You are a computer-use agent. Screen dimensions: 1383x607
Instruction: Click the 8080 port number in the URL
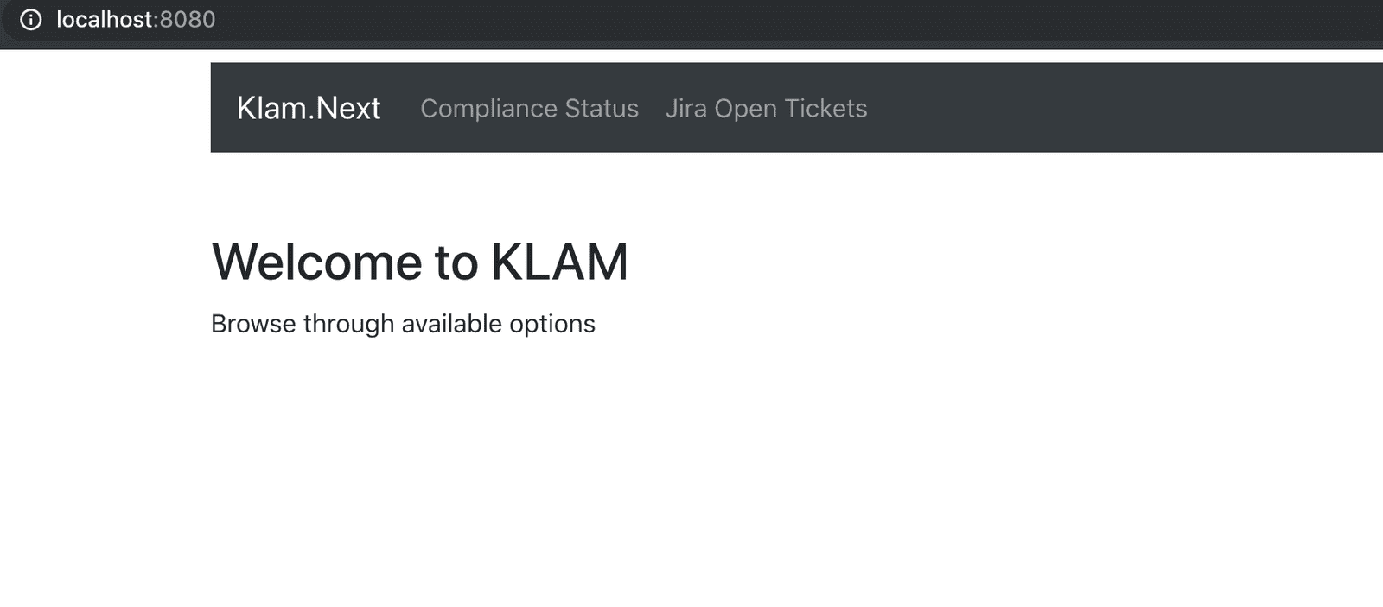click(x=188, y=19)
